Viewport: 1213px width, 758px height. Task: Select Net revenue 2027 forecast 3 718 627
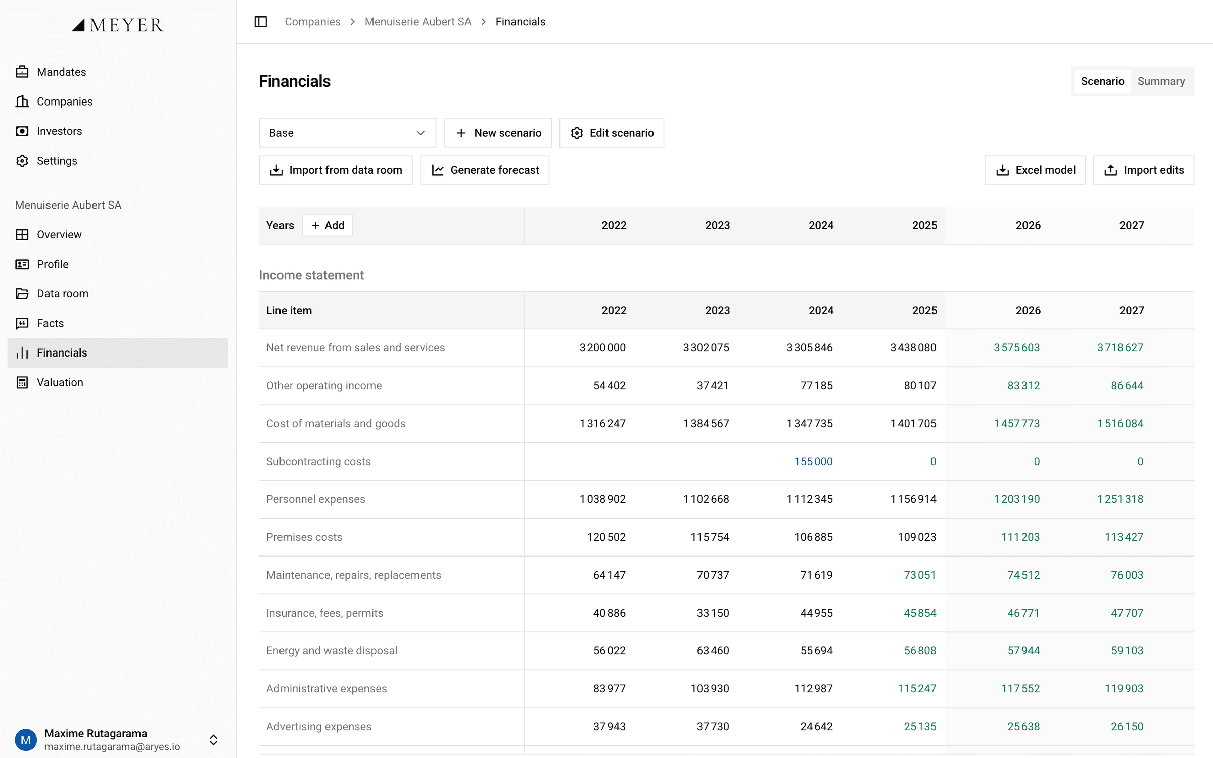pyautogui.click(x=1120, y=348)
